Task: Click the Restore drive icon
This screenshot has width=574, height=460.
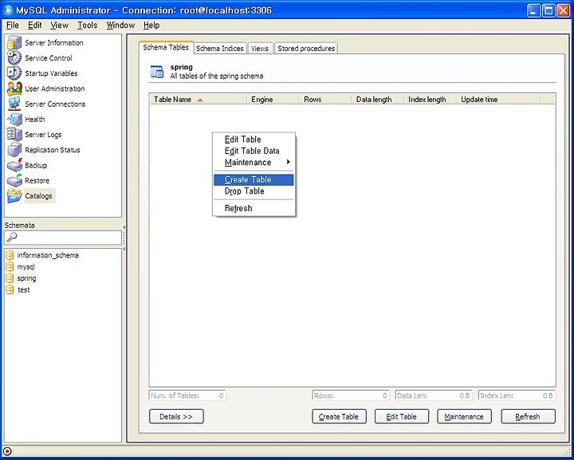Action: point(14,180)
